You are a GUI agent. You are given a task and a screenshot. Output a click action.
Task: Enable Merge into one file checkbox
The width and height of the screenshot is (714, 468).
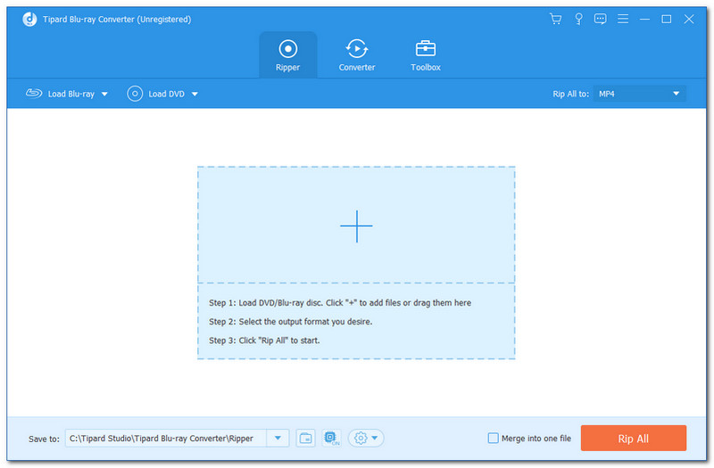[494, 438]
